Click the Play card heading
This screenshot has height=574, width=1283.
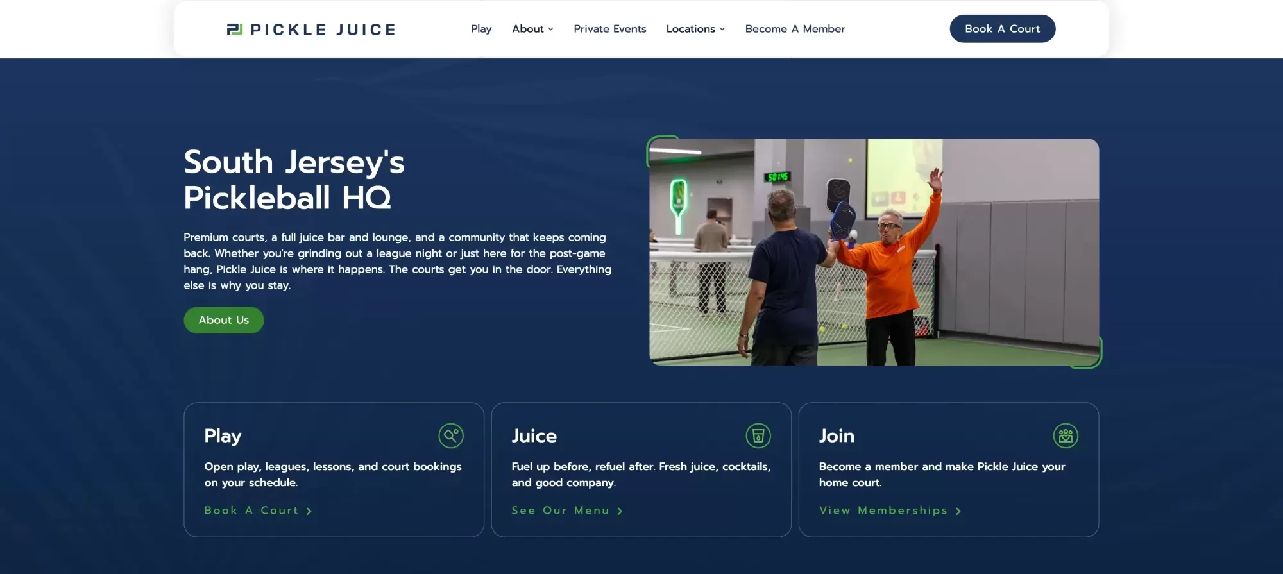point(223,436)
